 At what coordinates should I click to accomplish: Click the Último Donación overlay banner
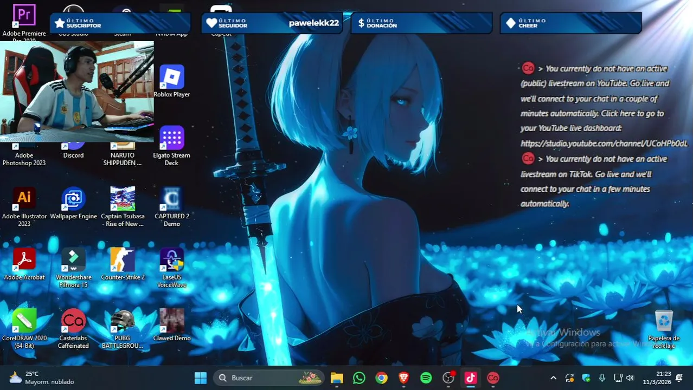pyautogui.click(x=422, y=23)
